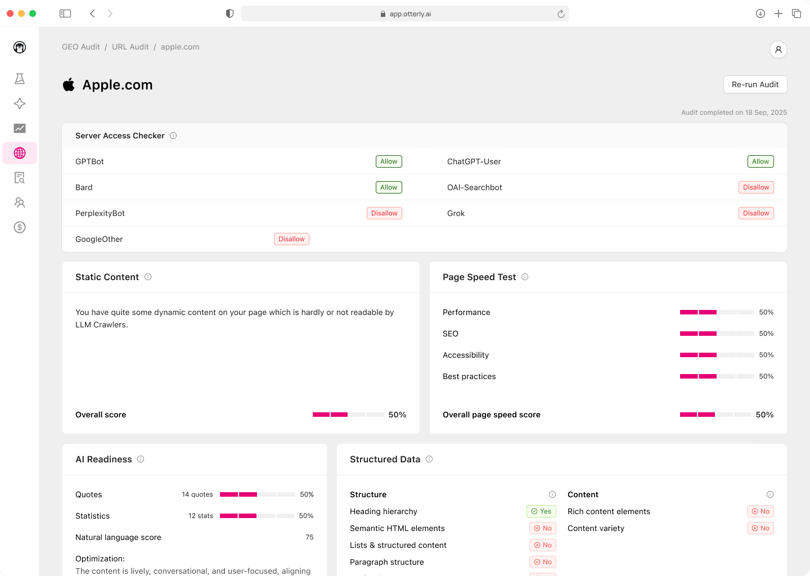Image resolution: width=810 pixels, height=576 pixels.
Task: Open the lab experiments section in sidebar
Action: tap(20, 79)
